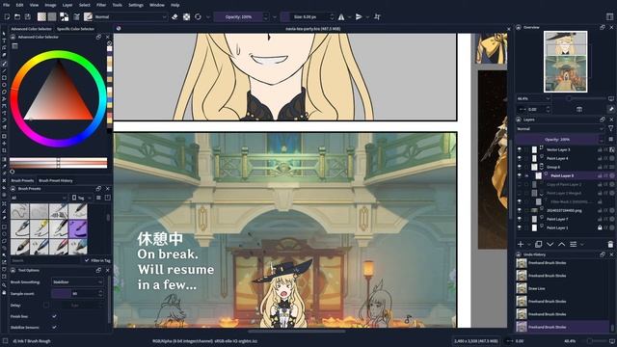Enable the Delay checkbox in Tool Options
617x347 pixels.
pyautogui.click(x=46, y=305)
